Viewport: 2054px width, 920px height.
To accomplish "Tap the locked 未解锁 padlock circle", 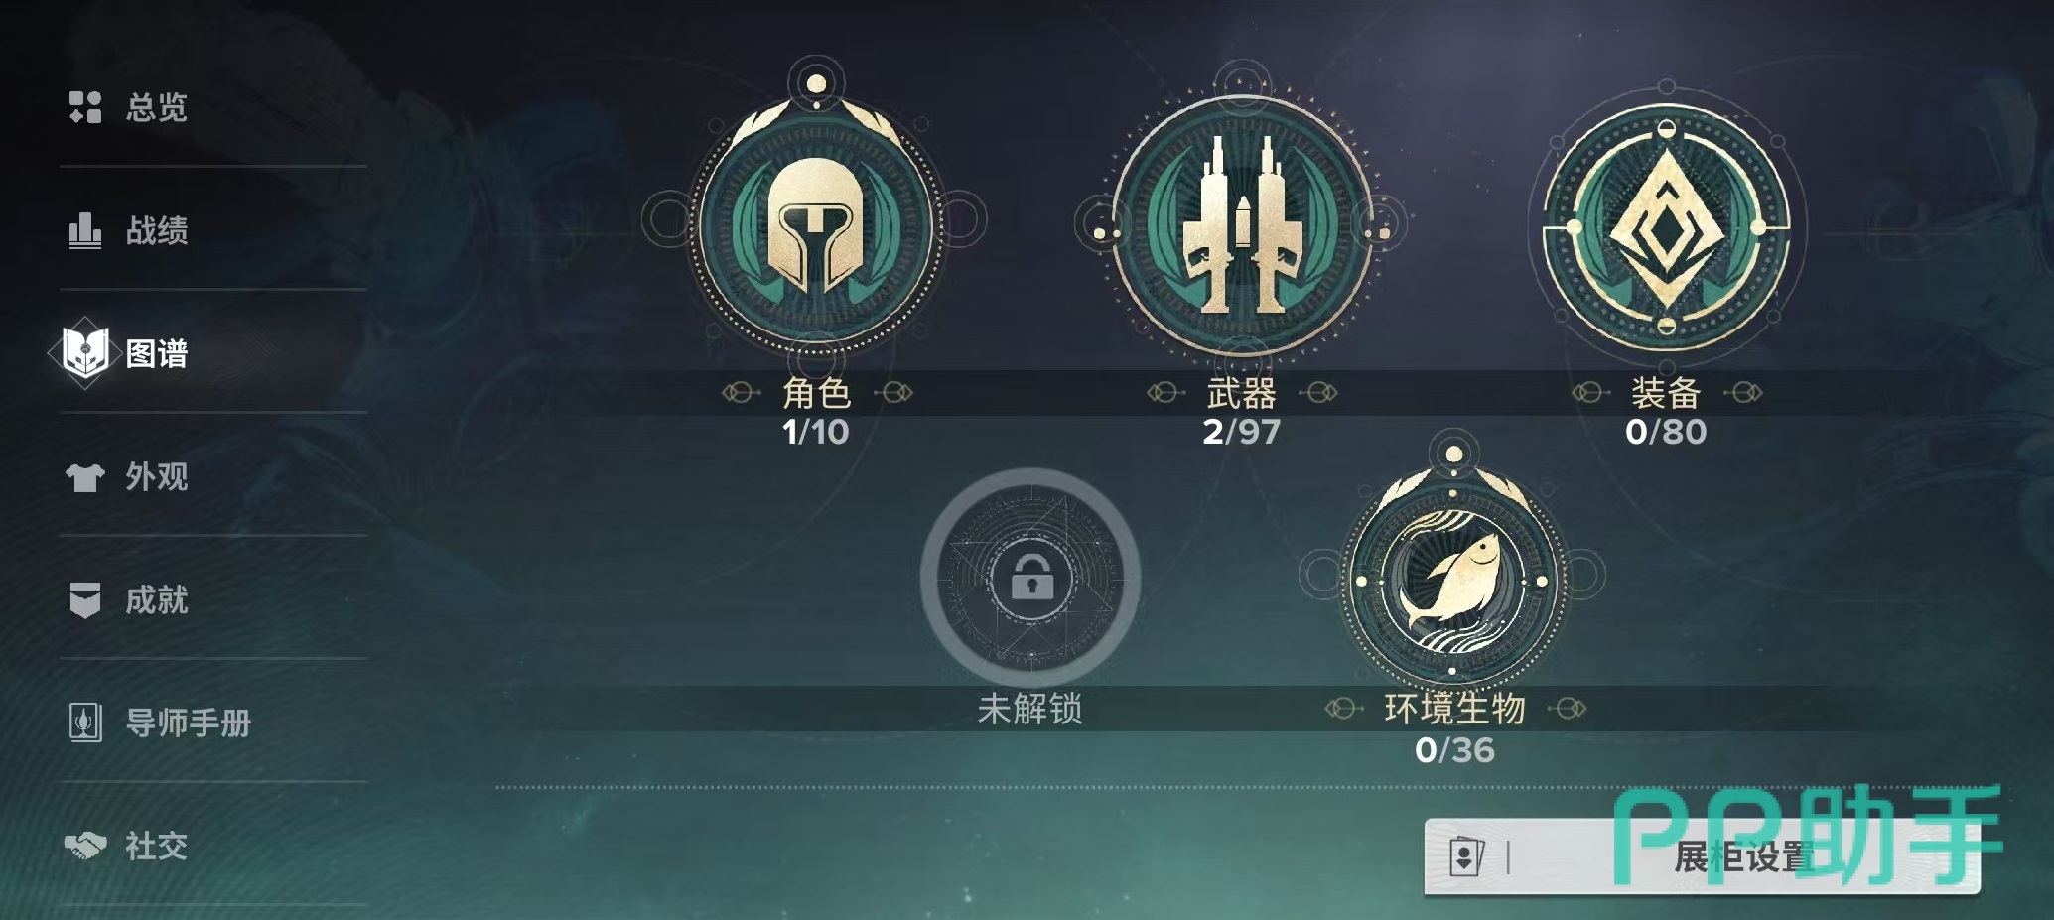I will click(x=1030, y=578).
